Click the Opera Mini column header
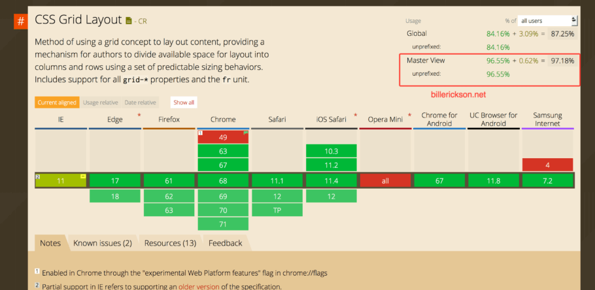The image size is (595, 290). pyautogui.click(x=386, y=120)
